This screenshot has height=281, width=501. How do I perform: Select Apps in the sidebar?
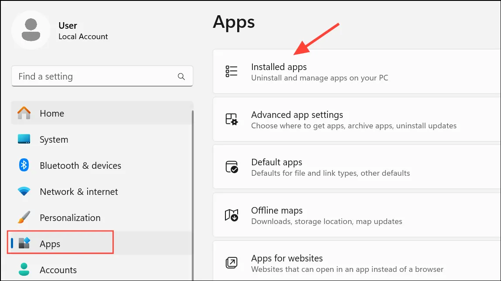pyautogui.click(x=102, y=244)
